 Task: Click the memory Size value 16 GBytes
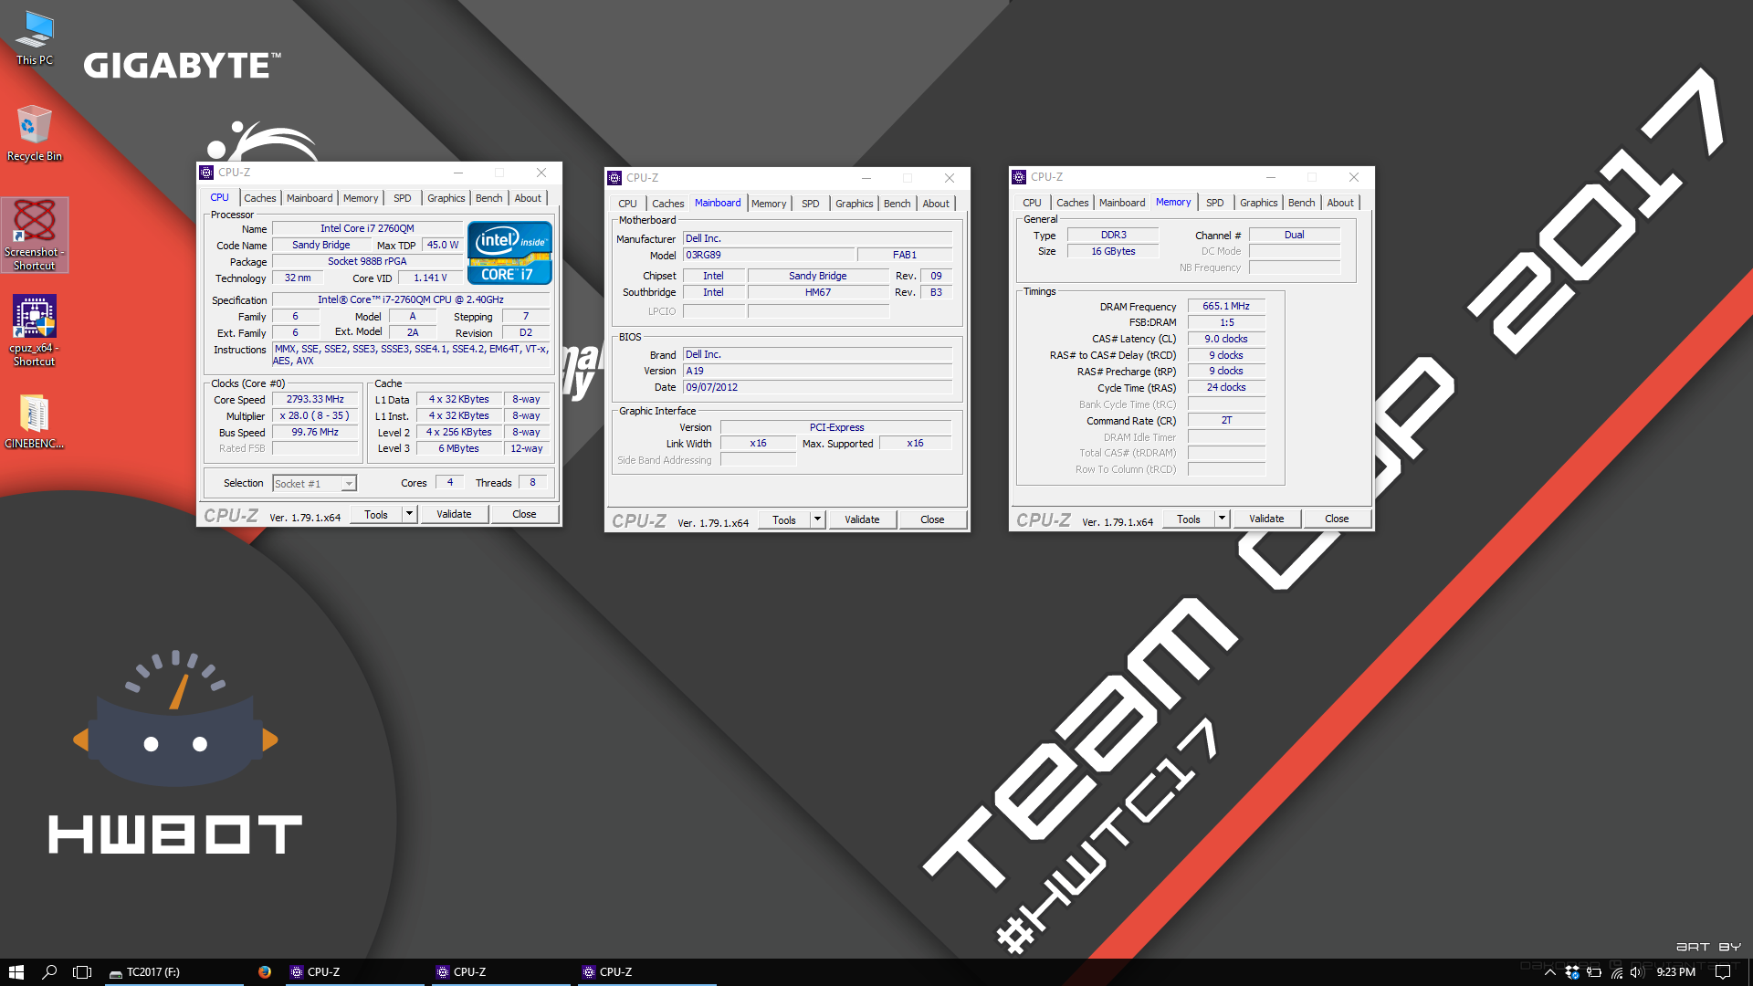click(x=1113, y=252)
